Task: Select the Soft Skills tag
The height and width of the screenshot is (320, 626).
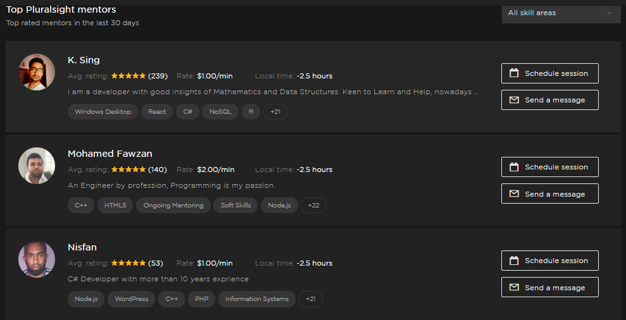Action: click(x=236, y=205)
